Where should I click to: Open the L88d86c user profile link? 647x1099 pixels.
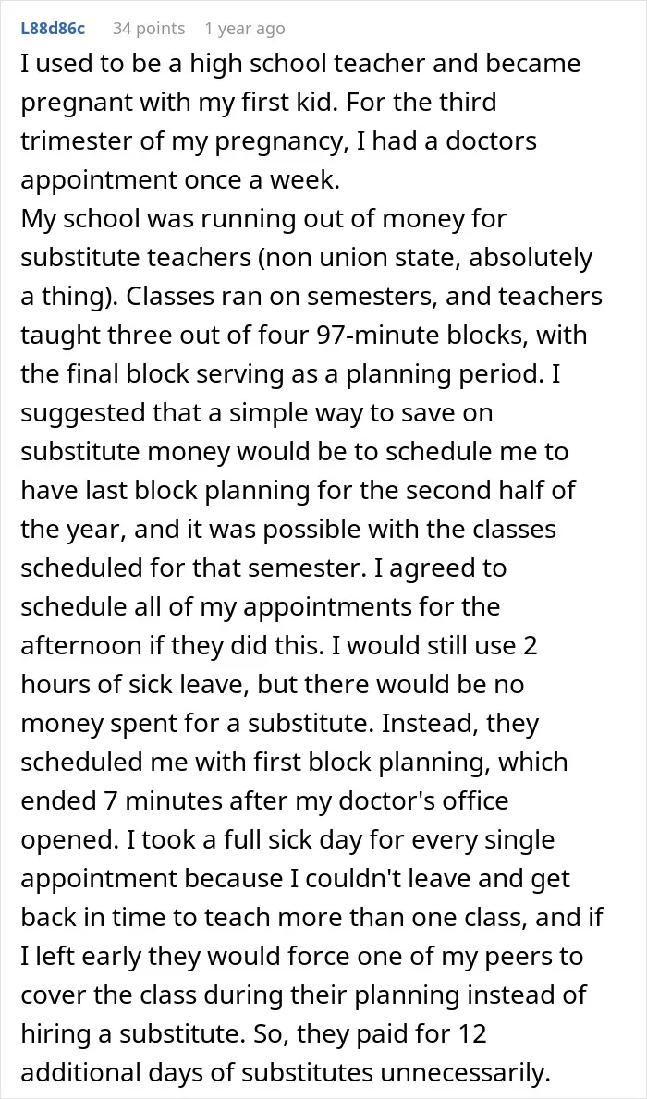(53, 29)
